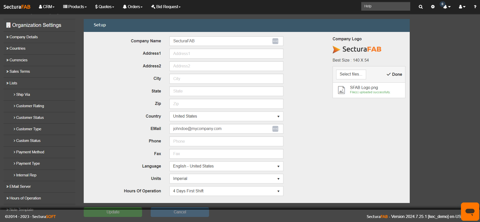This screenshot has width=480, height=222.
Task: Click the search magnifier icon in top bar
Action: coord(421,7)
